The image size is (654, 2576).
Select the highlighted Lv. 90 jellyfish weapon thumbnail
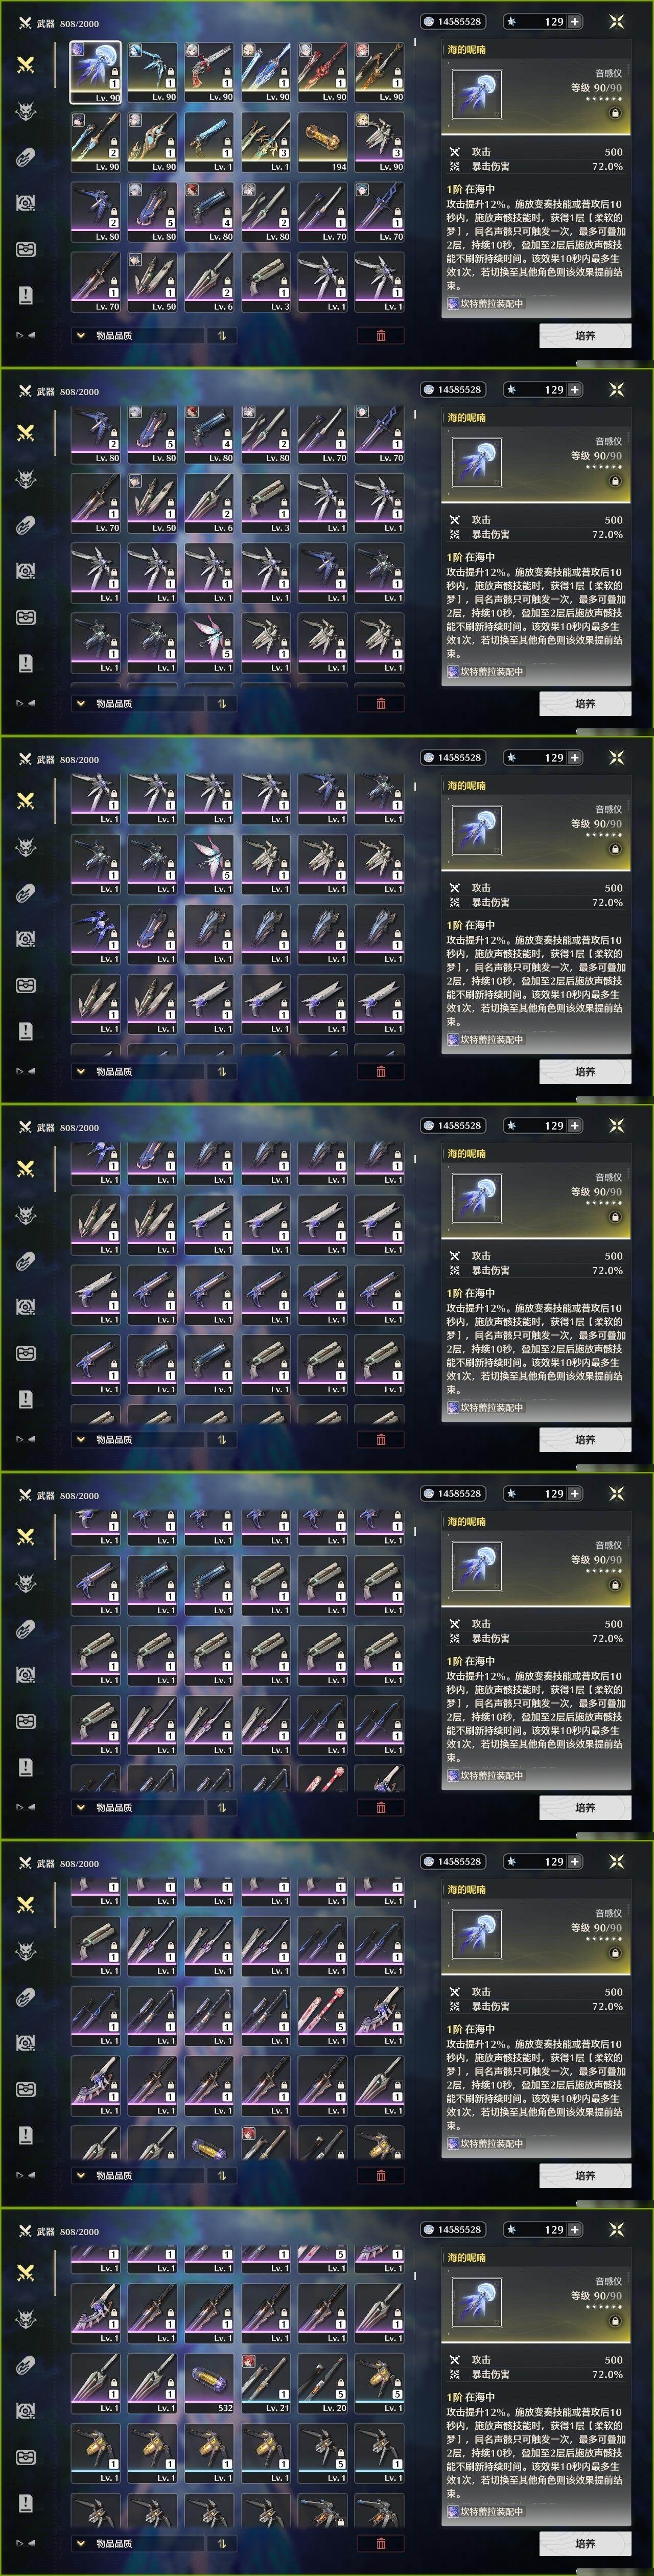point(95,72)
